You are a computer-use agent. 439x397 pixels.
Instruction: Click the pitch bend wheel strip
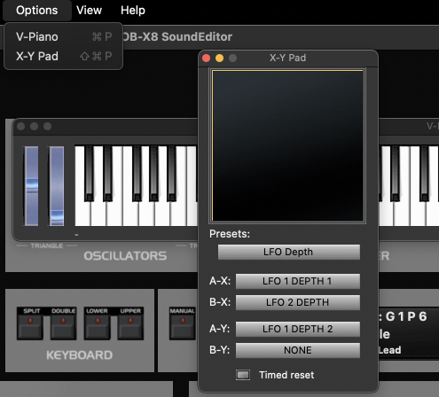pos(31,186)
